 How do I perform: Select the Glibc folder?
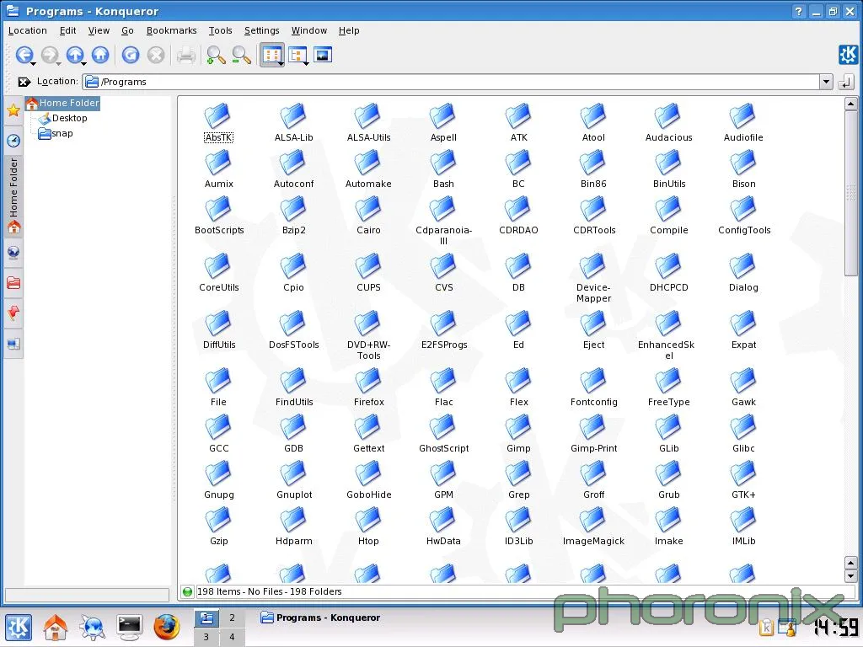coord(743,434)
